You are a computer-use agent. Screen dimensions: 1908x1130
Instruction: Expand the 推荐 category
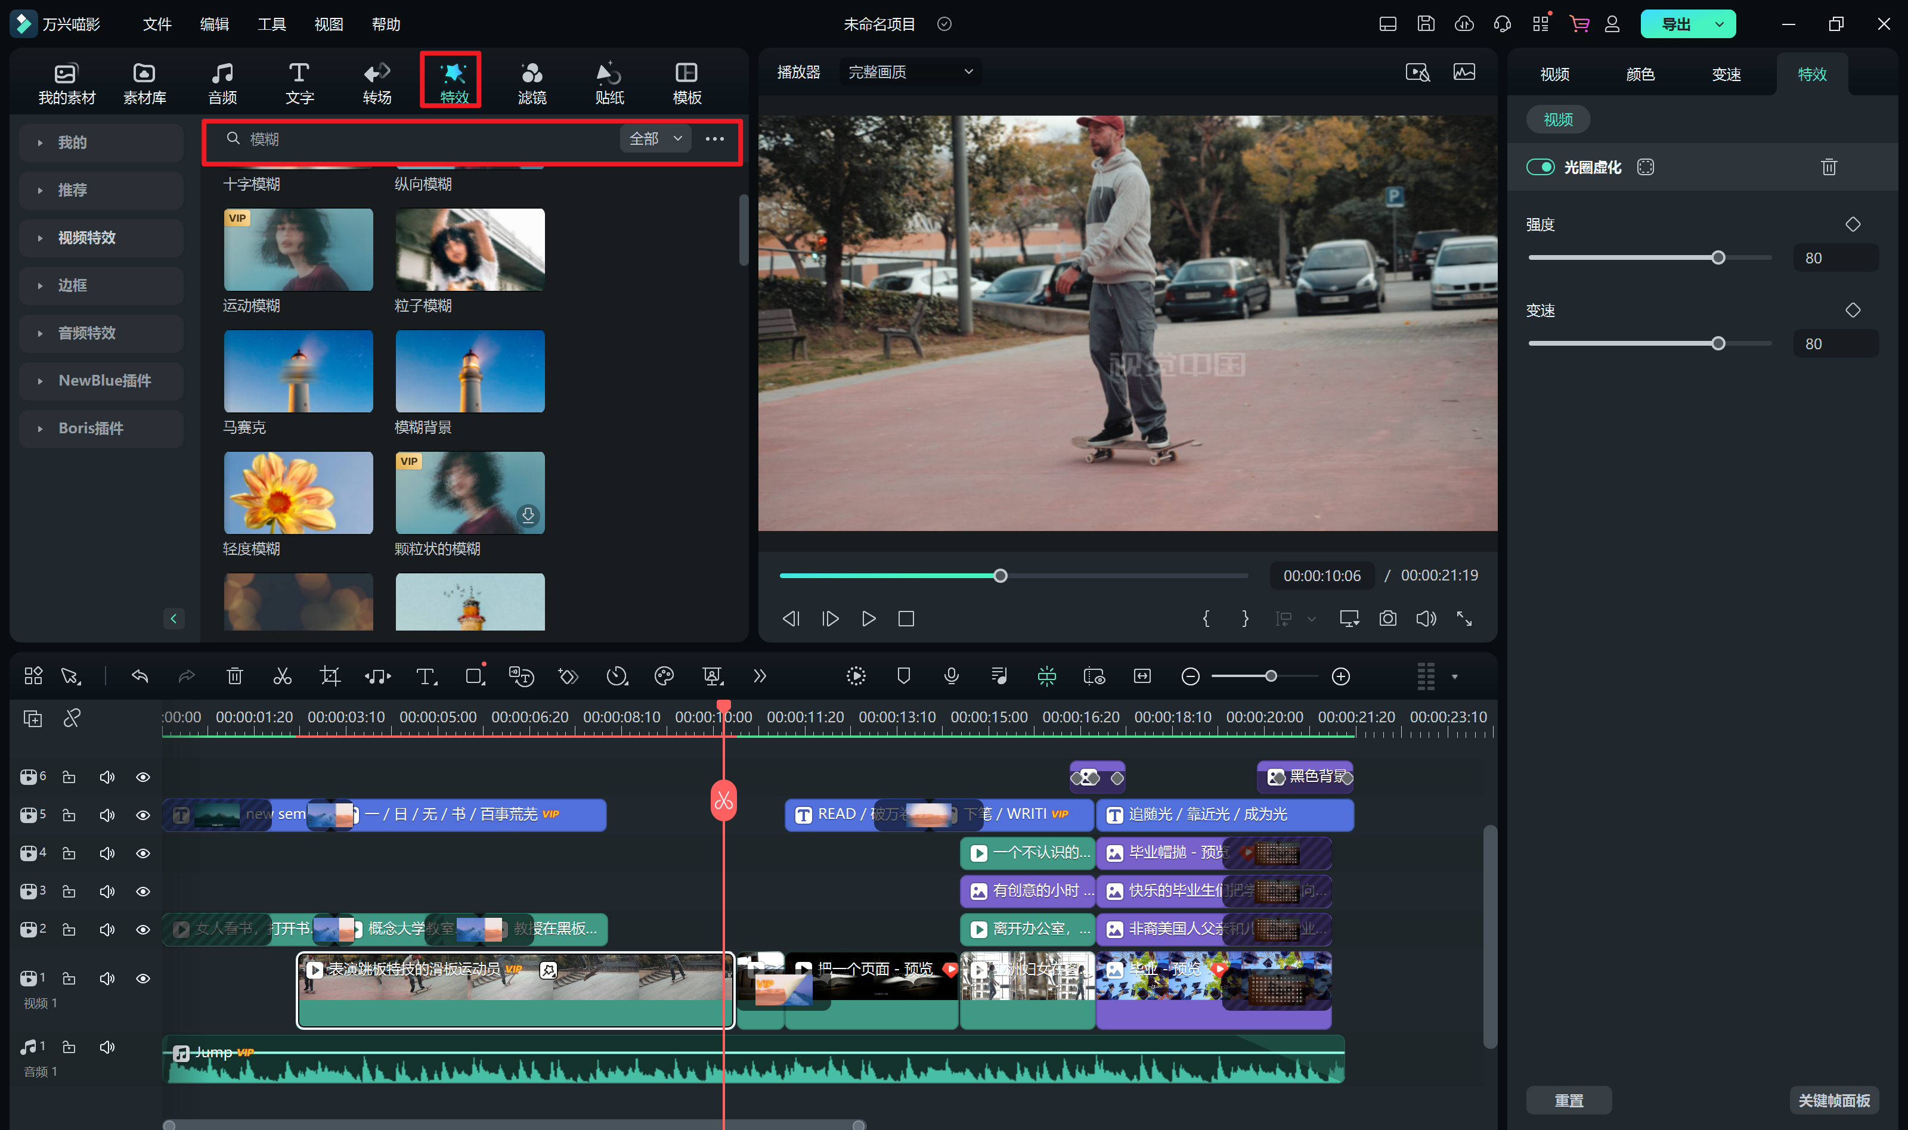[x=101, y=190]
